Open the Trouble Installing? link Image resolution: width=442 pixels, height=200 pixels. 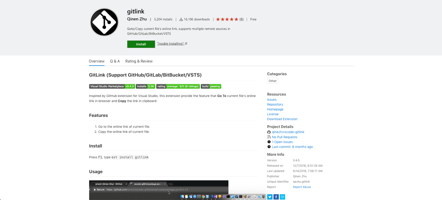tap(172, 44)
